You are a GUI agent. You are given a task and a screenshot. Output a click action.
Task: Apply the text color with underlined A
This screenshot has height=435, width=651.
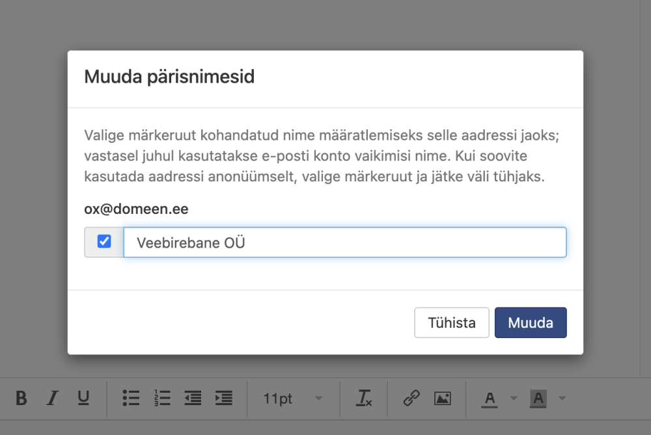(x=490, y=399)
